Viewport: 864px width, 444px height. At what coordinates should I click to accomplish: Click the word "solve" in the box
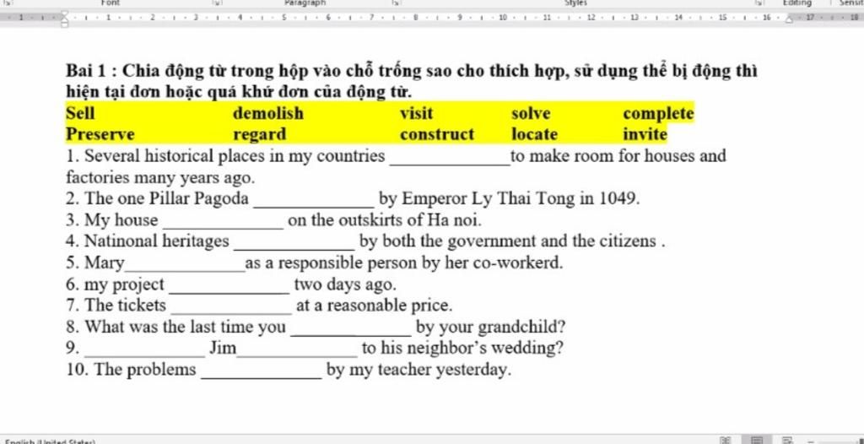[532, 114]
